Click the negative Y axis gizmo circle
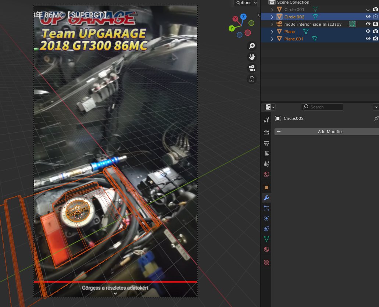Viewport: 379px width, 307px height. tap(251, 23)
